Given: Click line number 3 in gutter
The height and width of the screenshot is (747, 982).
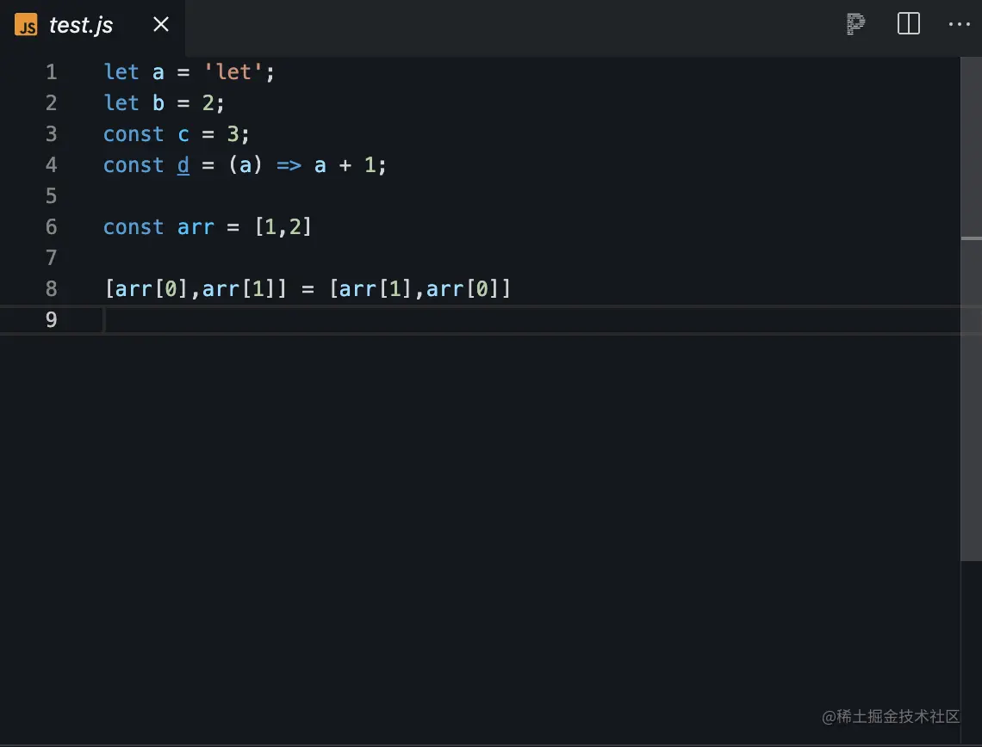Looking at the screenshot, I should click(x=52, y=134).
